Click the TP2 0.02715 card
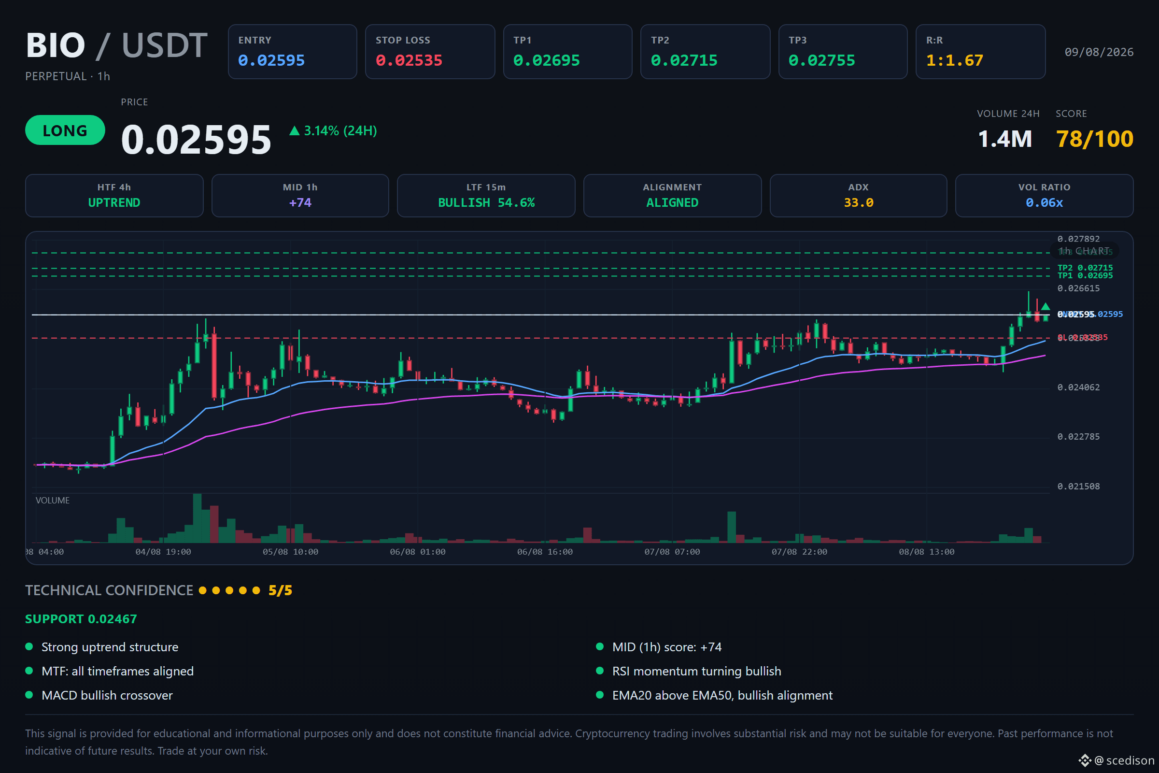The image size is (1159, 773). coord(705,52)
